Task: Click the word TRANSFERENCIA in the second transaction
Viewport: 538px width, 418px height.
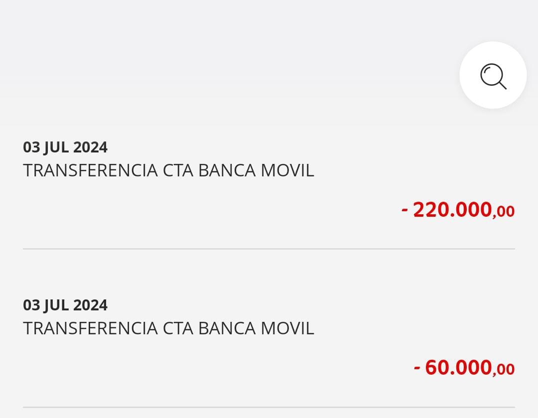Action: pyautogui.click(x=90, y=328)
